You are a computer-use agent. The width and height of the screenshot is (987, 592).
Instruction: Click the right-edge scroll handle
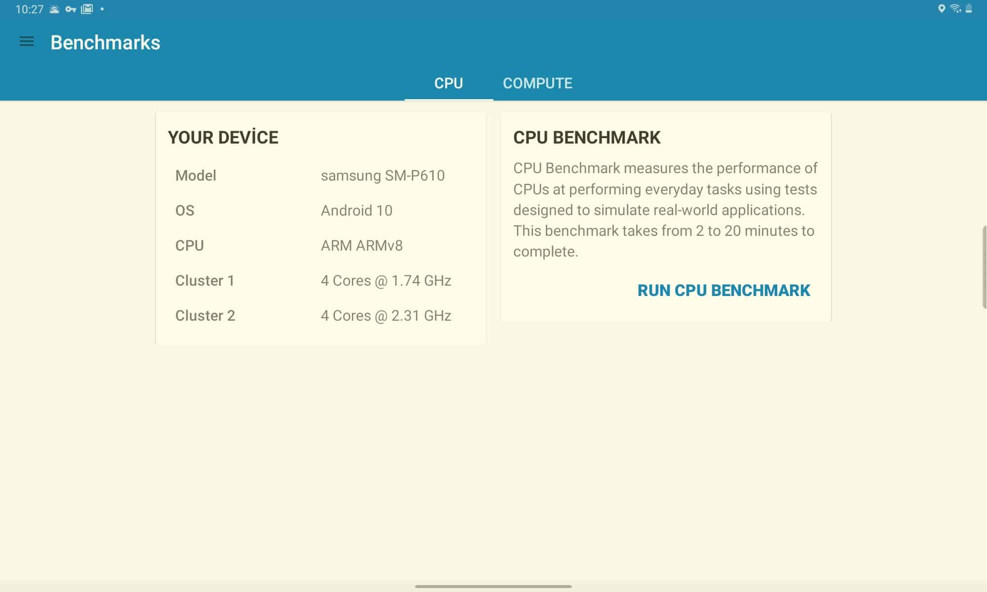point(984,267)
